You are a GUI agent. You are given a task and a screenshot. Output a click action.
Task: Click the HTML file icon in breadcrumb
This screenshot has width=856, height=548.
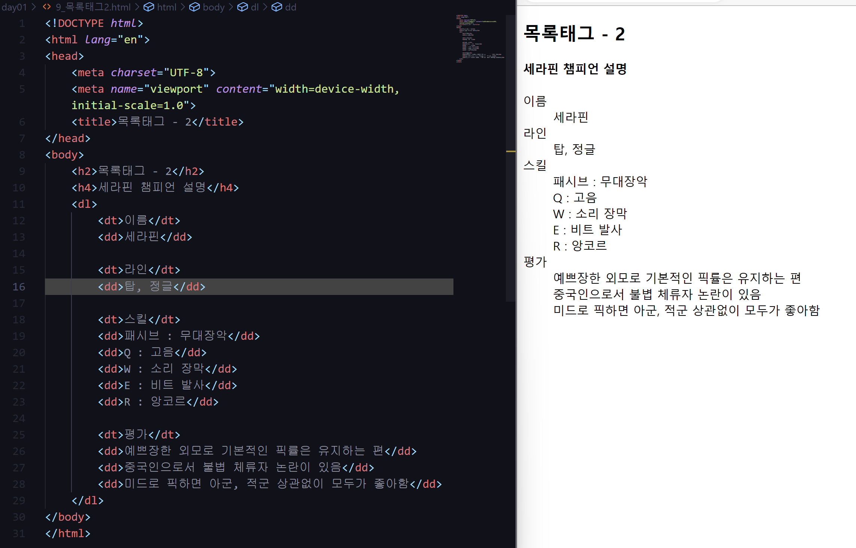(x=47, y=7)
